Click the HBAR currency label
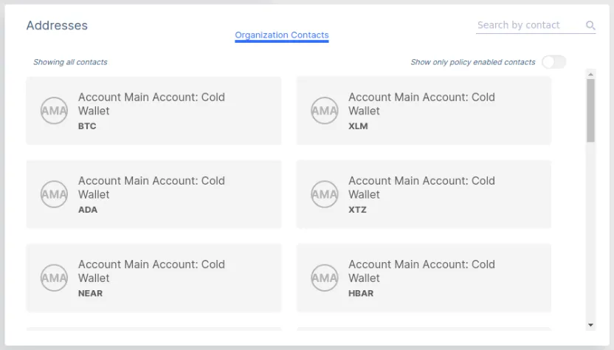Viewport: 614px width, 350px height. [x=361, y=293]
